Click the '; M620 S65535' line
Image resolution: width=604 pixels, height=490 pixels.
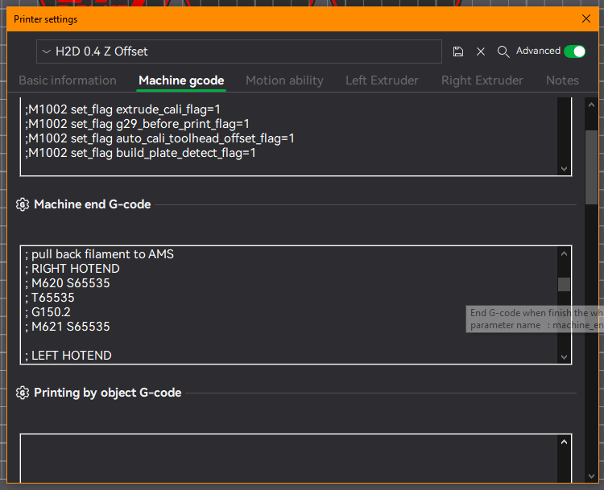tap(68, 283)
